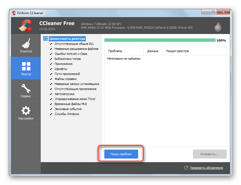241x185 pixels.
Task: Select the Целостность реестра tree header
Action: (67, 39)
